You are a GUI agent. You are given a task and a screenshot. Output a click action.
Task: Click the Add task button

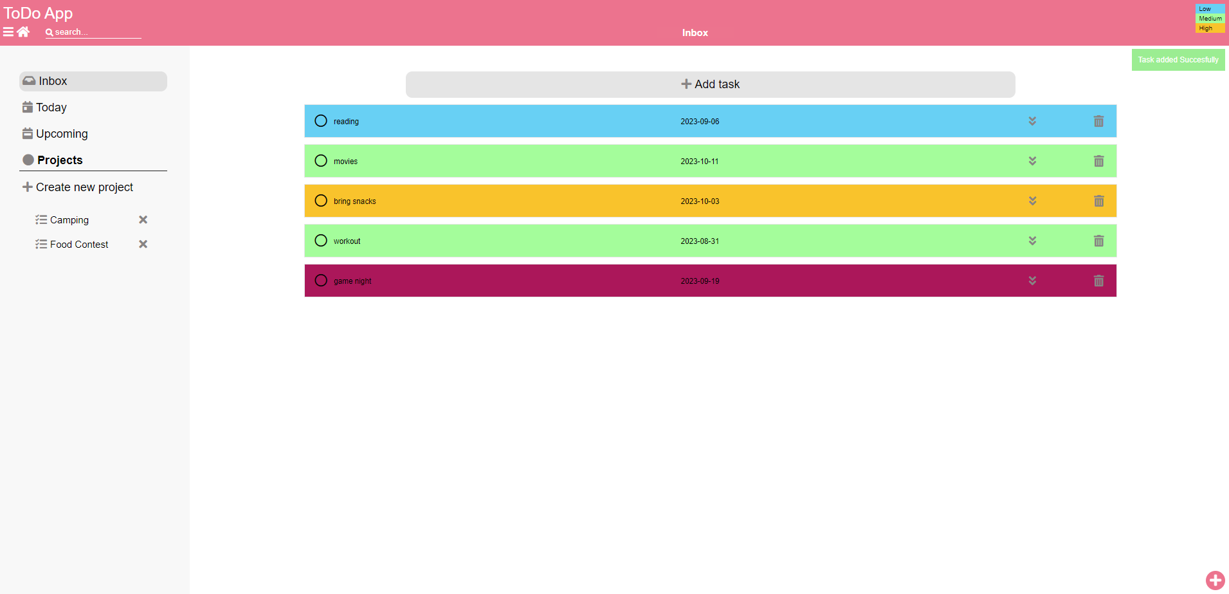point(710,84)
